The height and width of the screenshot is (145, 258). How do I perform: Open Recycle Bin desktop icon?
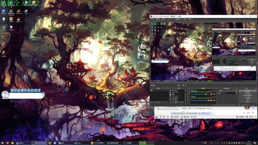pyautogui.click(x=11, y=28)
